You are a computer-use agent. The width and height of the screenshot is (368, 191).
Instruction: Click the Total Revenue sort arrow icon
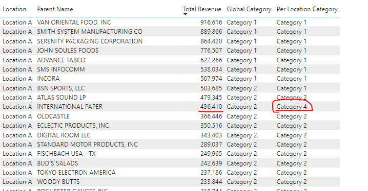point(185,14)
